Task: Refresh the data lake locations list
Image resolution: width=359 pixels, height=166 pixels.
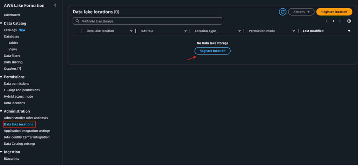Action: point(283,12)
